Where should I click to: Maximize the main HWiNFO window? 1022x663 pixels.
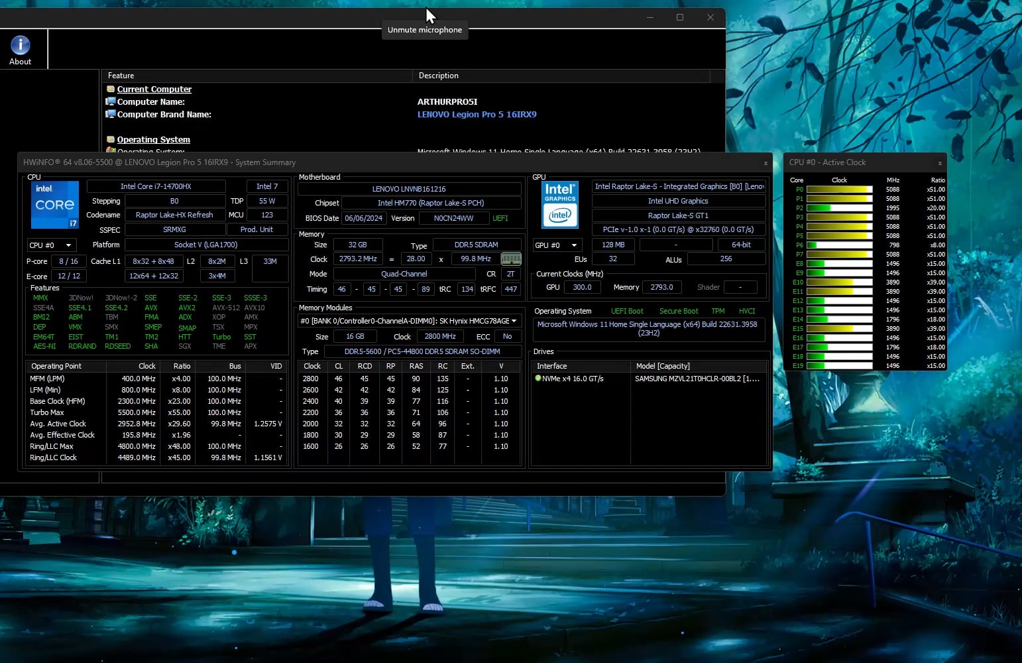pyautogui.click(x=679, y=17)
